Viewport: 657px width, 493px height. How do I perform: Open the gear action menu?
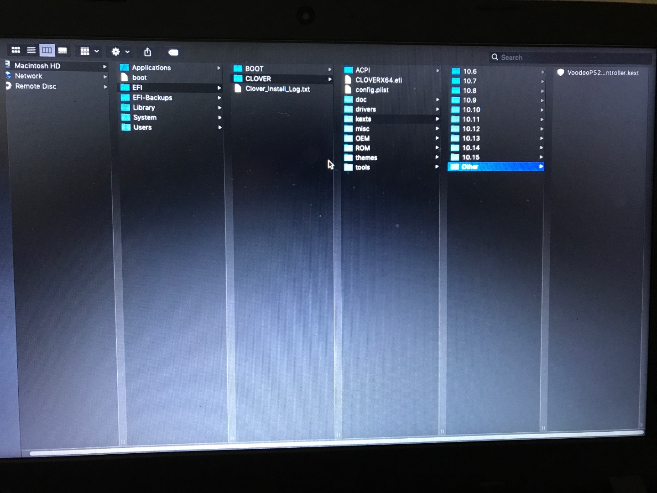click(x=121, y=52)
